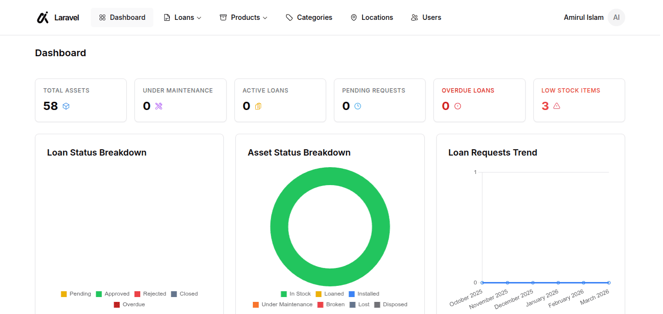Click the map pin icon beside Locations
The width and height of the screenshot is (663, 314).
point(354,17)
